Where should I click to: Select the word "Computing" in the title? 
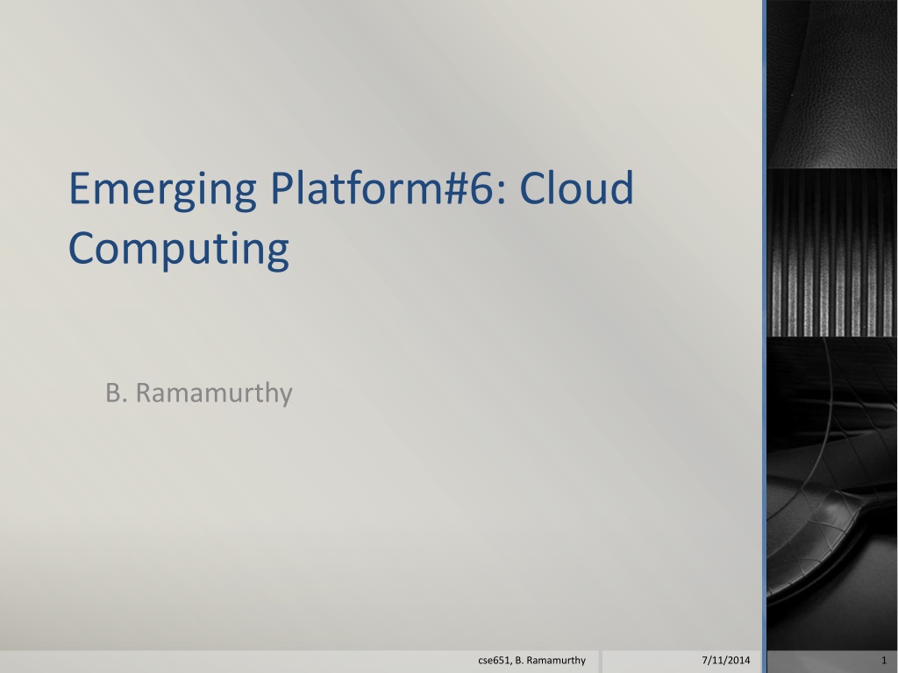coord(179,251)
